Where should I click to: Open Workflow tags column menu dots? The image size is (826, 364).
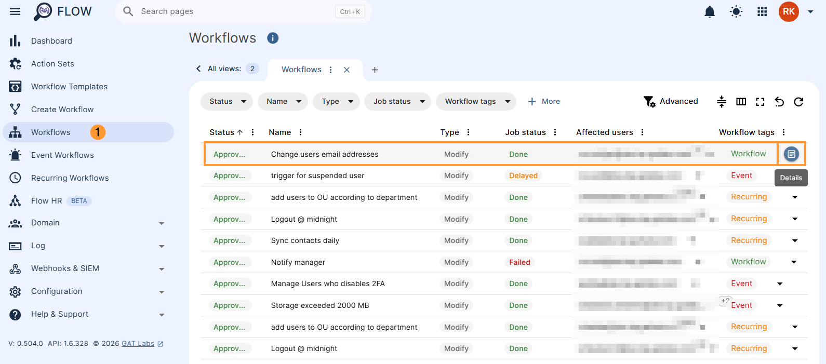click(784, 132)
